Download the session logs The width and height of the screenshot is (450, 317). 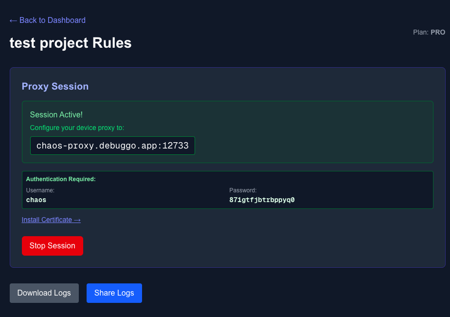click(44, 293)
